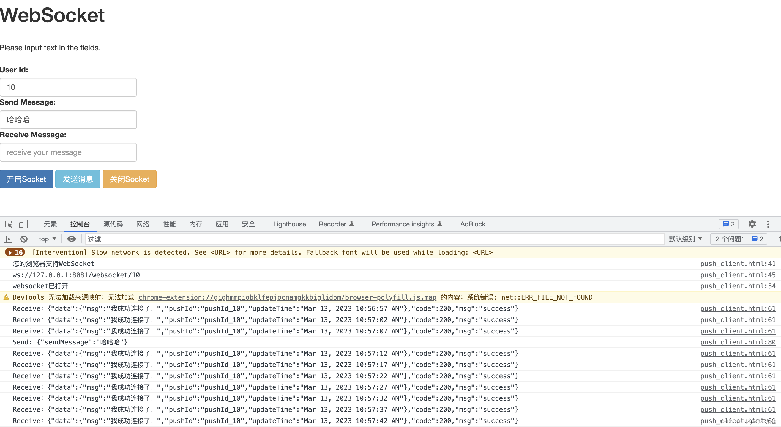This screenshot has height=427, width=781.
Task: Click the 关闭Socket button
Action: tap(129, 179)
